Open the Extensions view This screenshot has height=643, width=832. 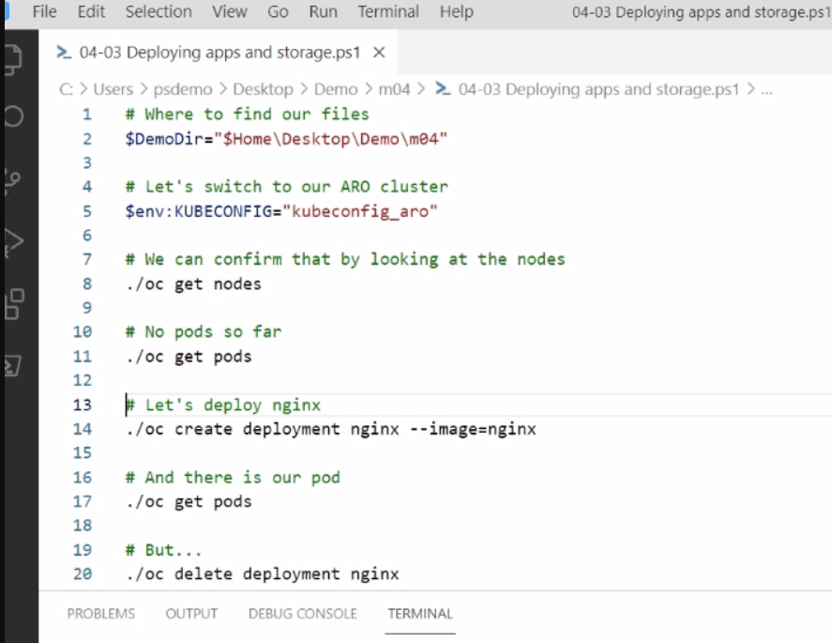click(14, 304)
